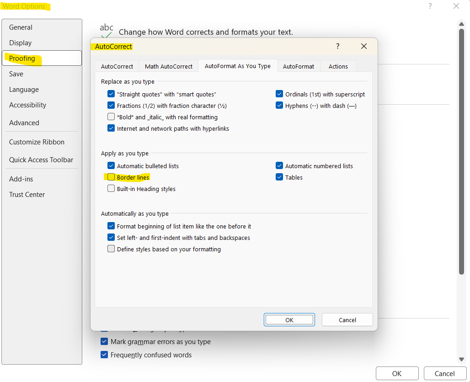Click Cancel in the Word Options window

(445, 374)
